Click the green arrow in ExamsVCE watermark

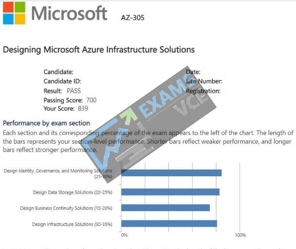click(129, 116)
